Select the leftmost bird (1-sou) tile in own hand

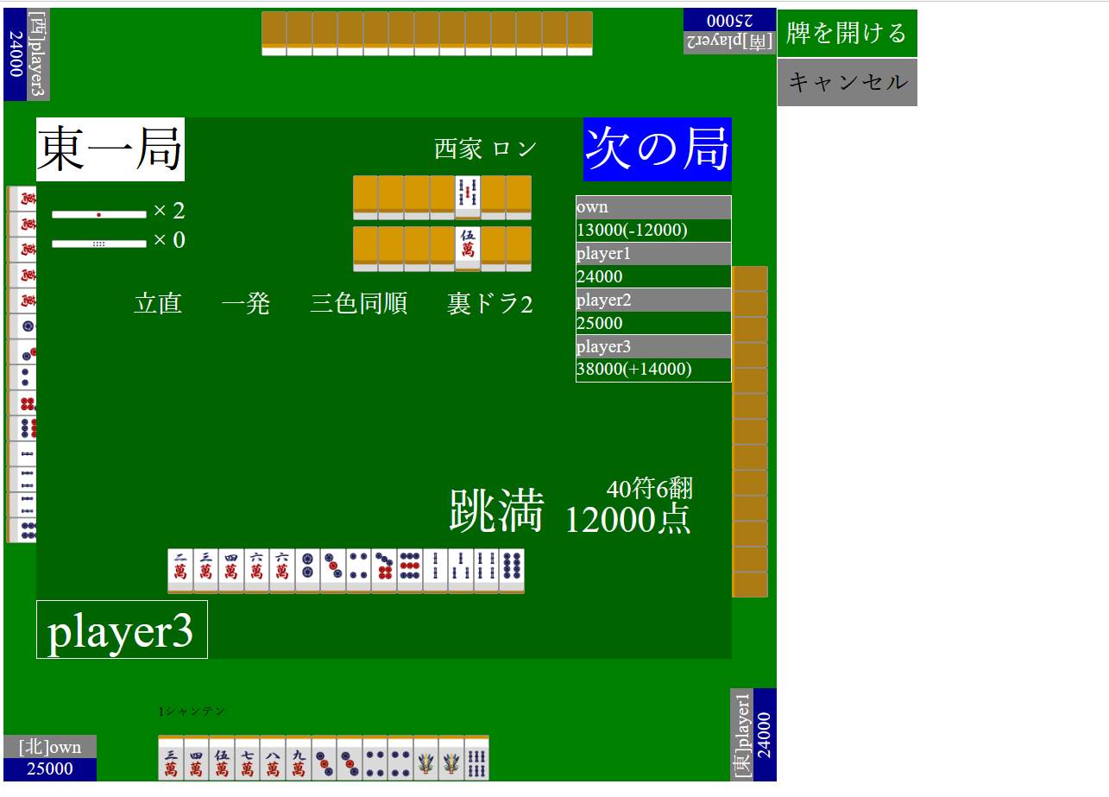pyautogui.click(x=425, y=758)
